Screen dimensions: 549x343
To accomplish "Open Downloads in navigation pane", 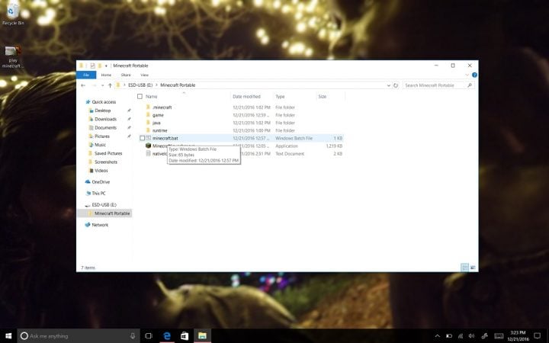I will (x=105, y=119).
